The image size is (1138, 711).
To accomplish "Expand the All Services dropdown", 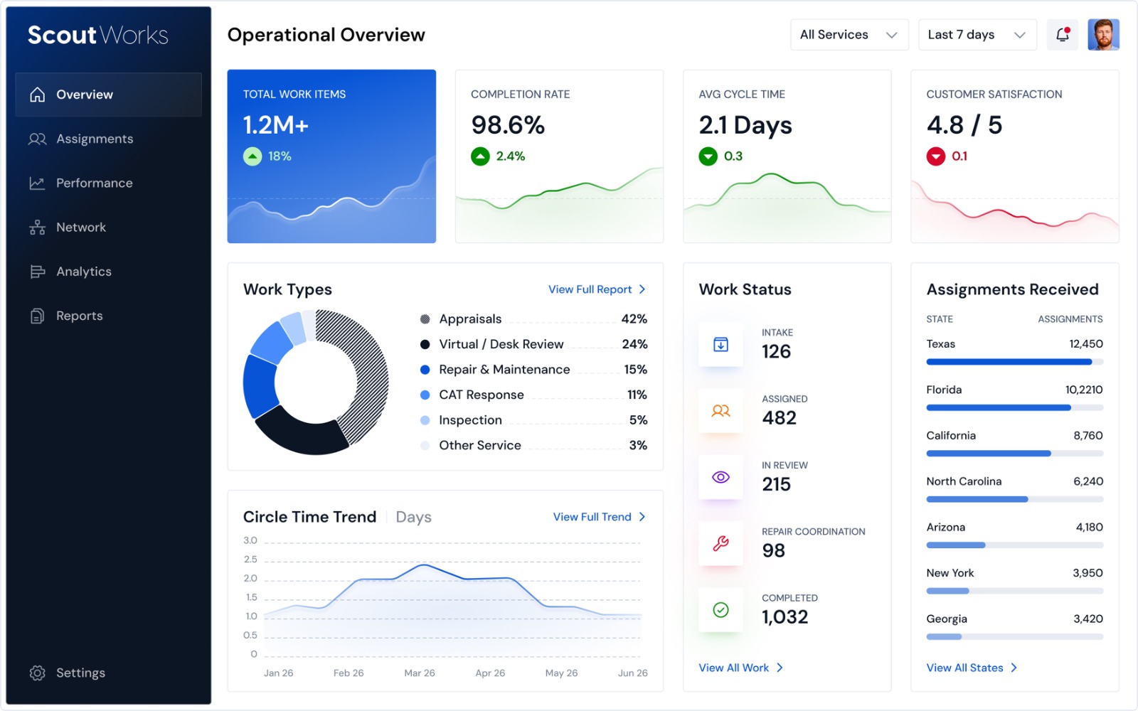I will [x=849, y=34].
